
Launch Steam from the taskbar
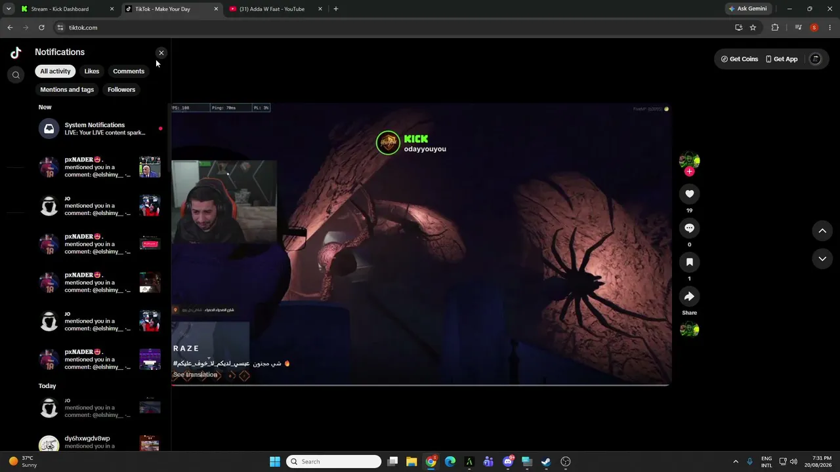[x=546, y=462]
